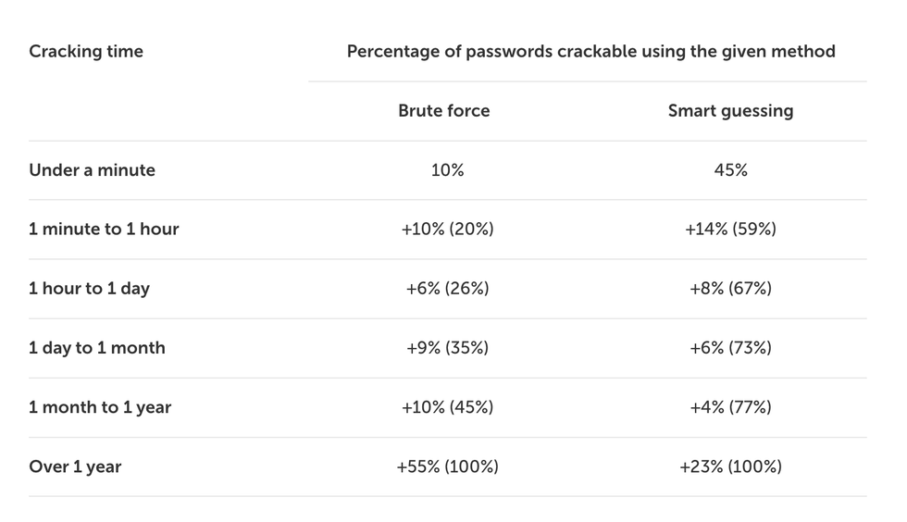This screenshot has height=522, width=907.
Task: Select the 'Brute force' column header
Action: [x=444, y=111]
